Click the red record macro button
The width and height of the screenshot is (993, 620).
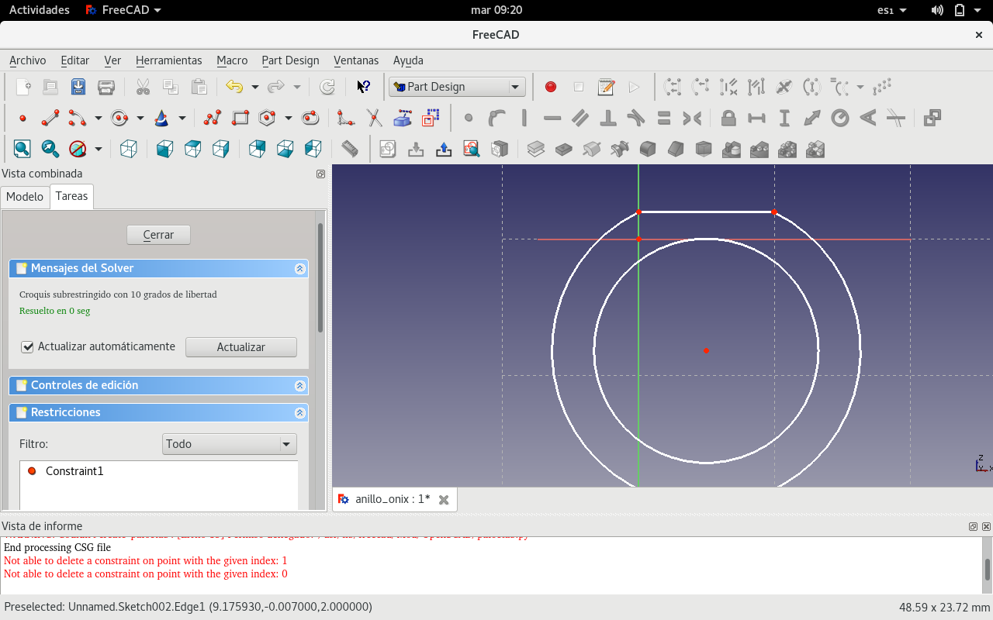(551, 87)
